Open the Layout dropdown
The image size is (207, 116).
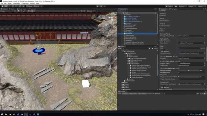[x=202, y=6]
